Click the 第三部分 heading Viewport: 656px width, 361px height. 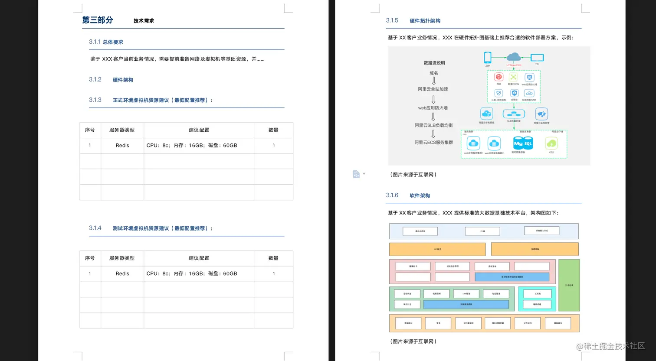98,20
